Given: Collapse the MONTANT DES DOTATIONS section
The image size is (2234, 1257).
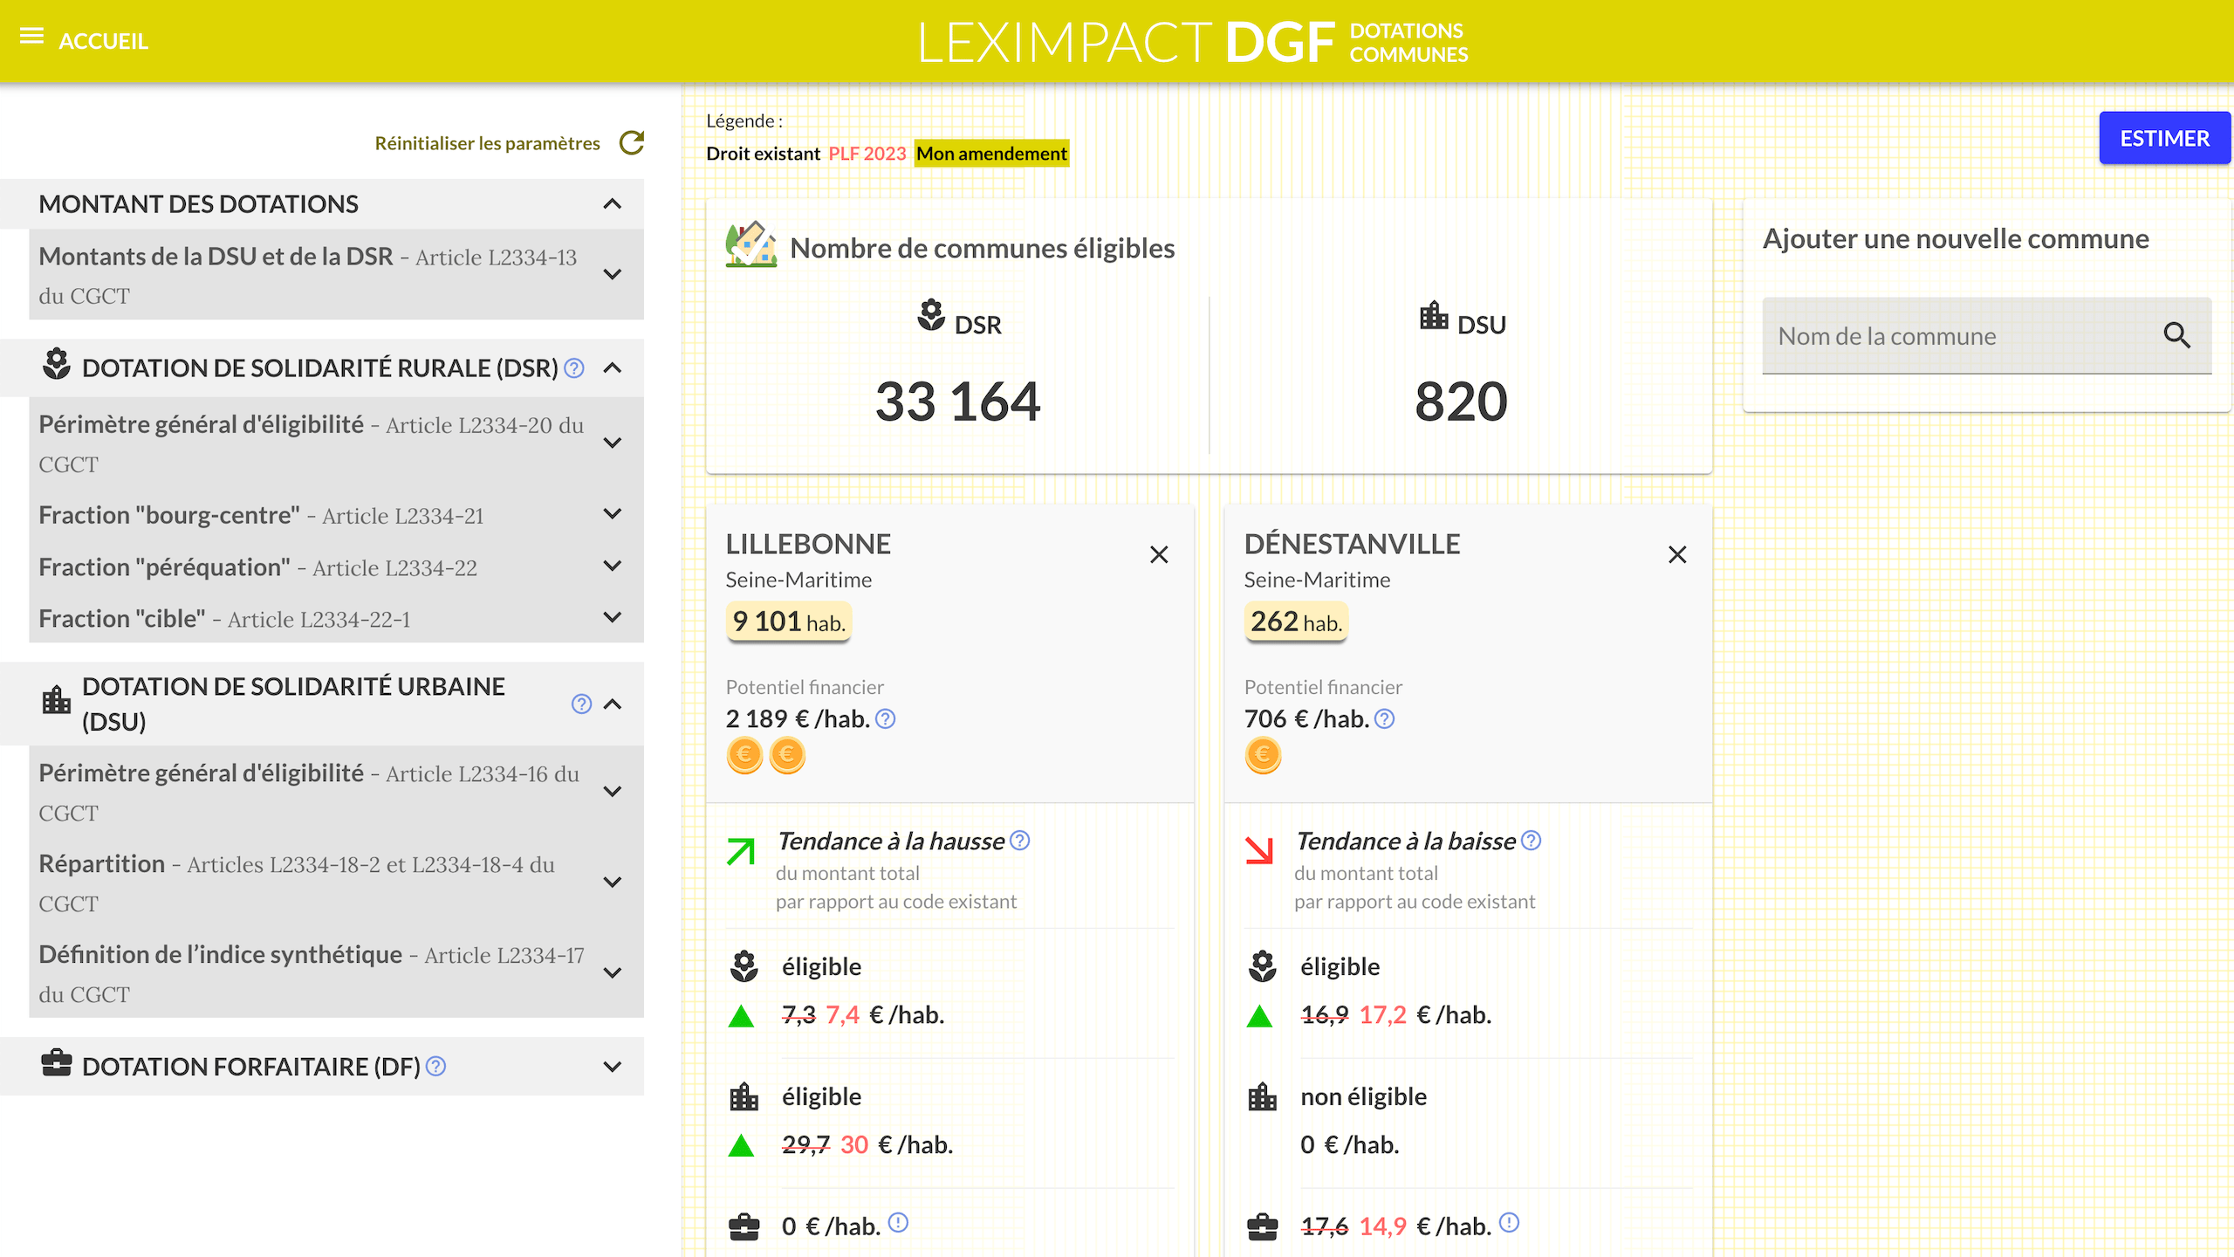Looking at the screenshot, I should pyautogui.click(x=612, y=204).
